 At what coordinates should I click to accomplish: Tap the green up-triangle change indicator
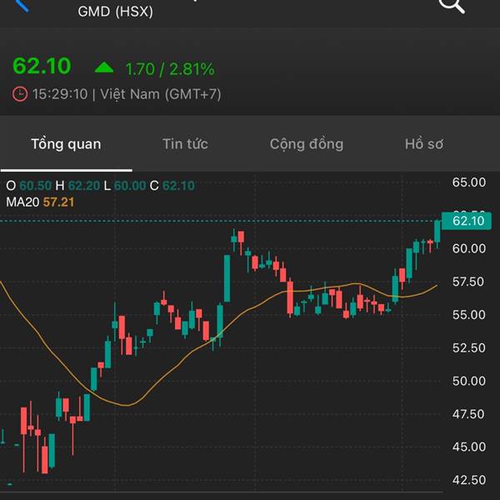[x=104, y=67]
